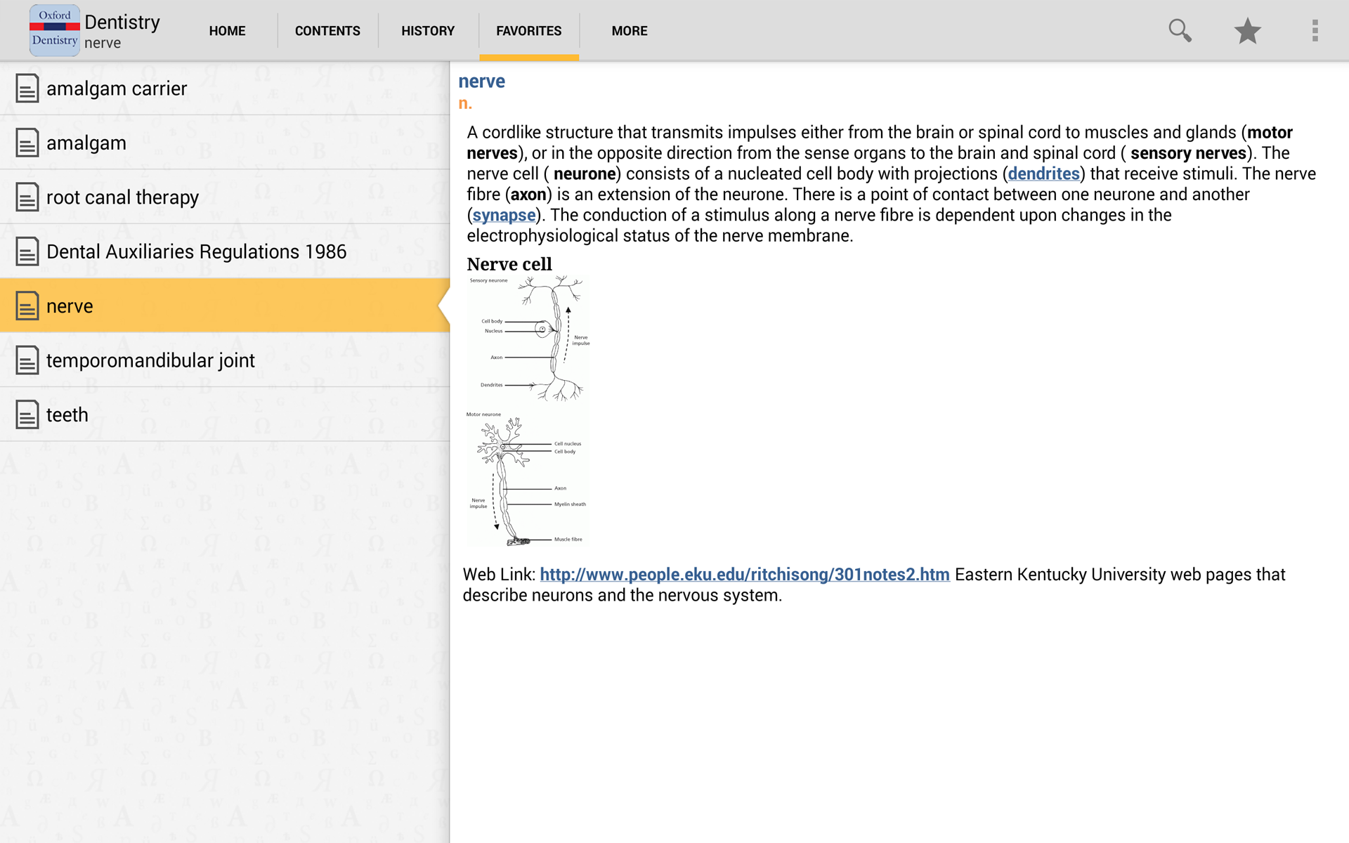Tap the Nerve cell diagram image
The width and height of the screenshot is (1349, 843).
point(528,411)
